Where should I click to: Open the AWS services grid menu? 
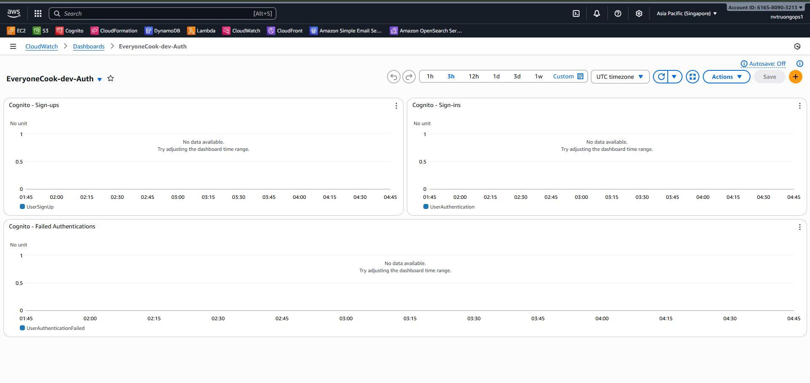[x=38, y=13]
